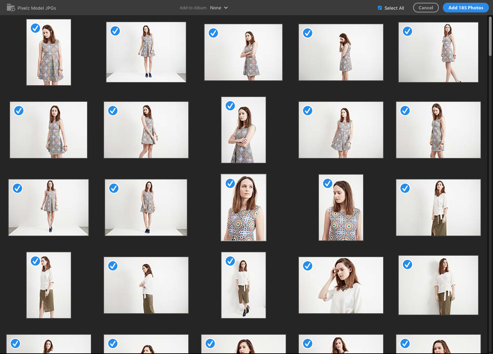Open the Pixelz Model JPGs source selector

[37, 8]
